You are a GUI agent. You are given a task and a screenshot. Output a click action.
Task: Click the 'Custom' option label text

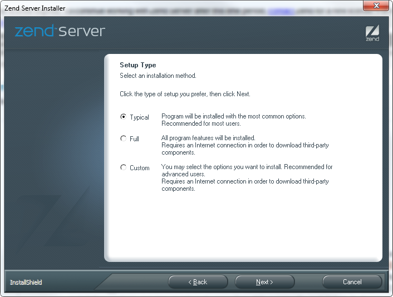140,168
